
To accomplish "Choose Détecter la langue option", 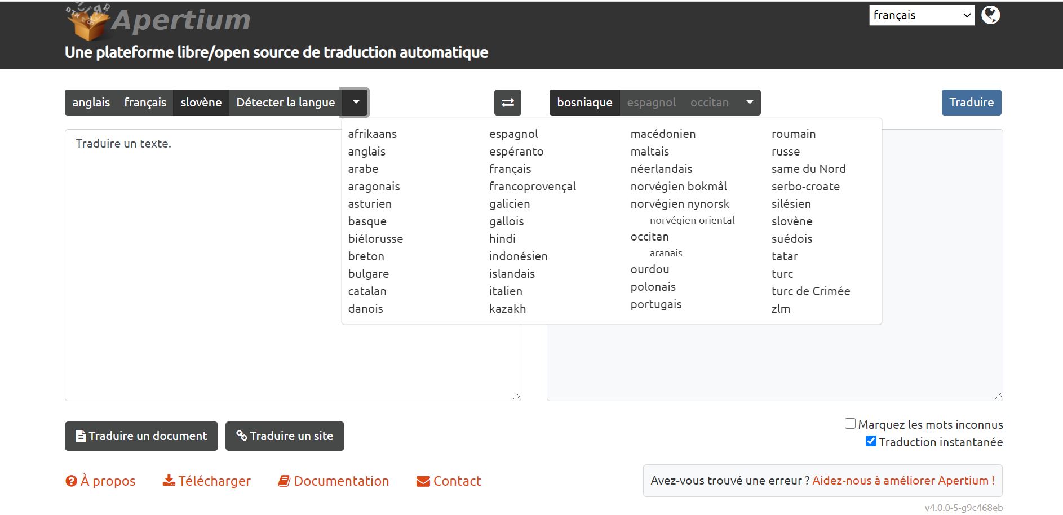I will (285, 103).
